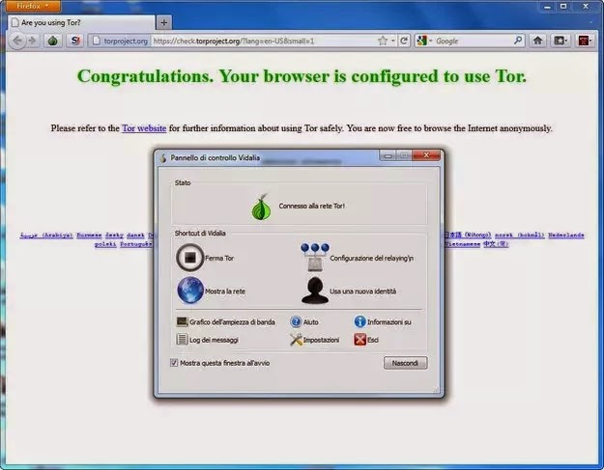Click the red Esci exit icon
604x470 pixels.
360,340
